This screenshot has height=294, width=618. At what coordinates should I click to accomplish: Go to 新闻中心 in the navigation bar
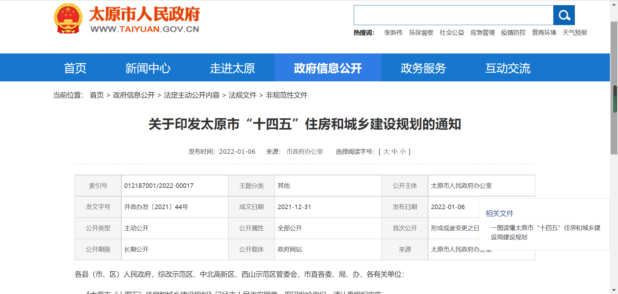point(148,68)
